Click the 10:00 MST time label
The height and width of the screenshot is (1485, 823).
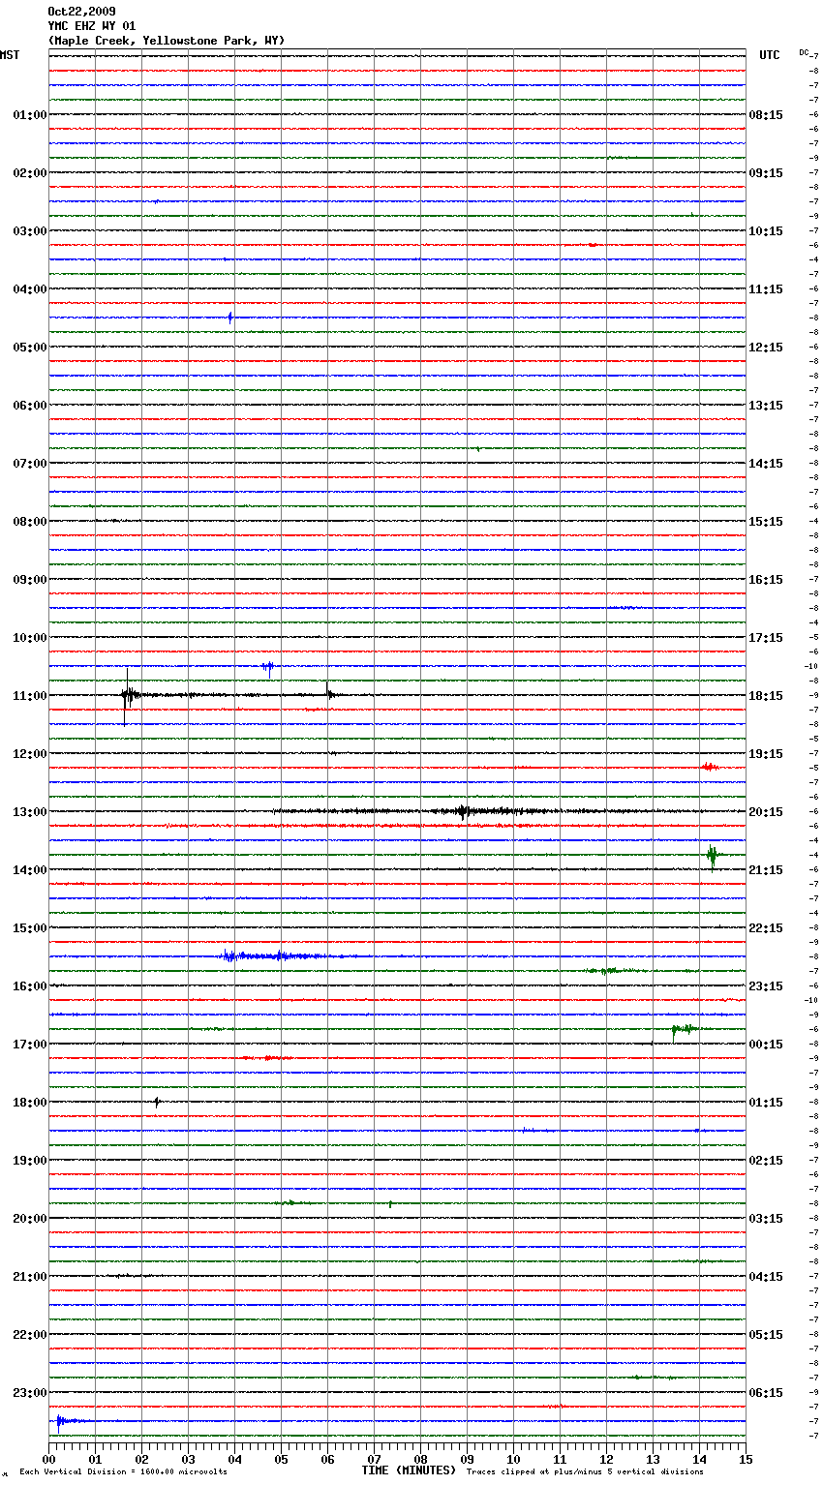[x=30, y=638]
